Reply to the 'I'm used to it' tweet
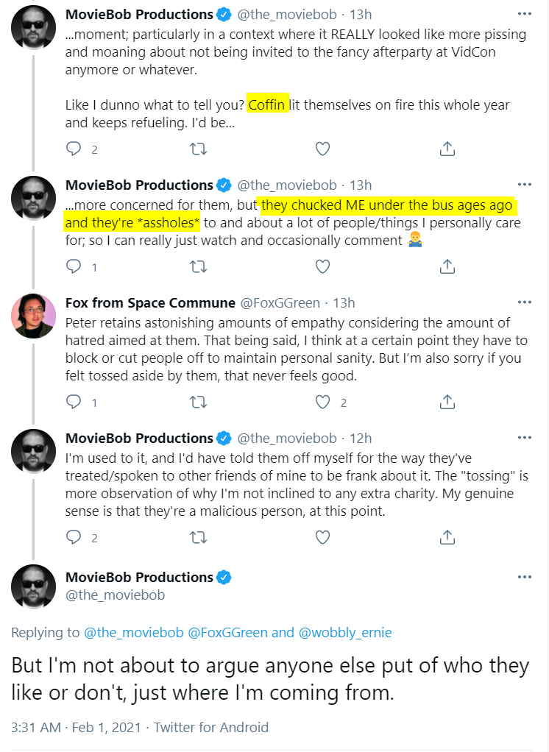 (x=74, y=537)
